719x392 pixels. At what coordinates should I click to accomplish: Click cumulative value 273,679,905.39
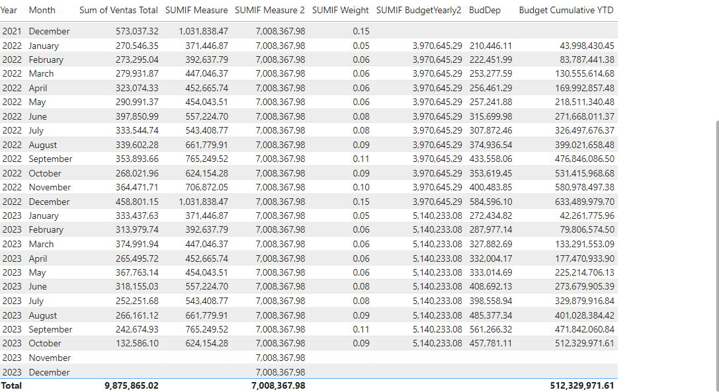click(585, 286)
